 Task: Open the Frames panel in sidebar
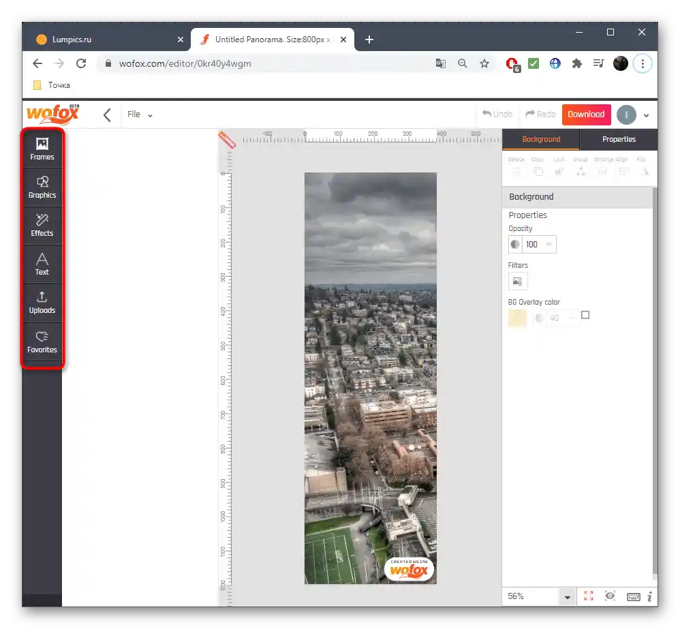(42, 149)
